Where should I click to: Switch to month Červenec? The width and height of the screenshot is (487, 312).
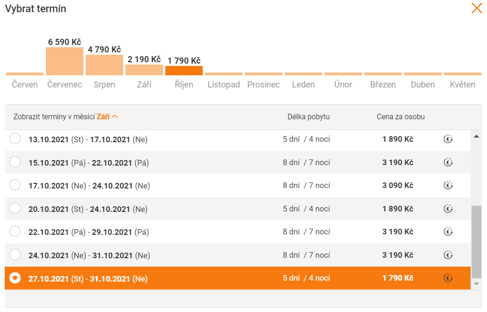click(65, 84)
